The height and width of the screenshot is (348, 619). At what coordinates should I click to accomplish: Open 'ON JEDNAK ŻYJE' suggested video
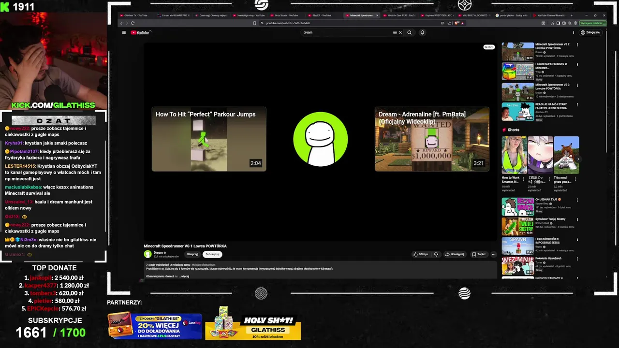(517, 207)
